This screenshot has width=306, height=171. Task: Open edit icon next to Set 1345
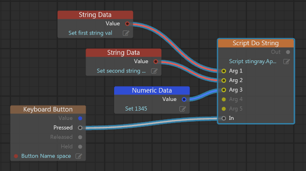point(183,109)
